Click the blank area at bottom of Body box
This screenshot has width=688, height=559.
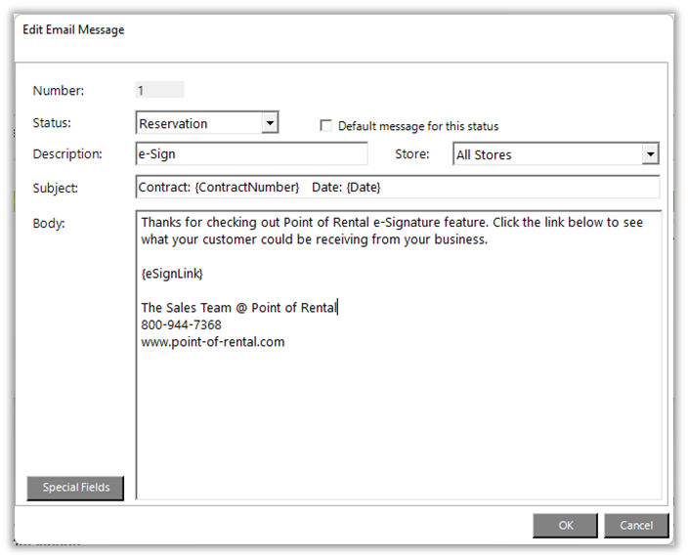tap(398, 440)
